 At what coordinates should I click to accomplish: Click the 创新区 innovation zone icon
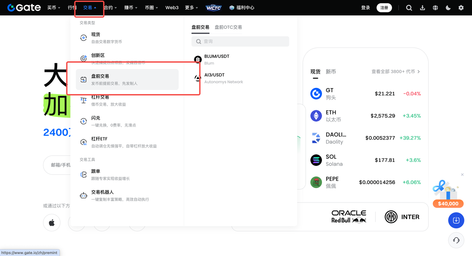click(x=83, y=58)
